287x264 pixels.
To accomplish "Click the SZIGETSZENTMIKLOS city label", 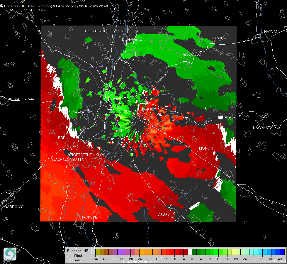I will point(86,155).
